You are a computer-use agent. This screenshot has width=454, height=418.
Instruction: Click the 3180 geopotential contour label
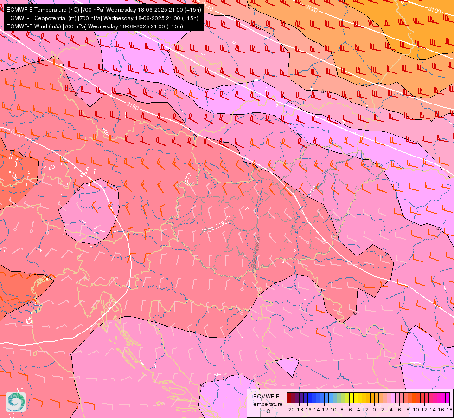pos(133,106)
